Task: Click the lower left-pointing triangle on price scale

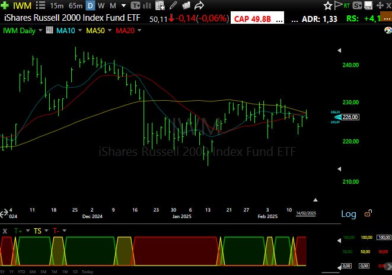Action: [339, 169]
